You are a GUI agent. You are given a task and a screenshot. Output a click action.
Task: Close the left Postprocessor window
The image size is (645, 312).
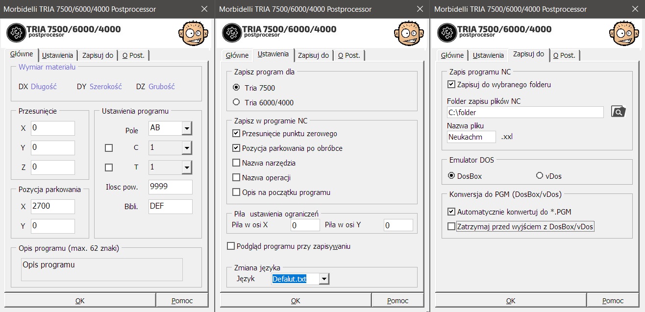click(x=204, y=9)
